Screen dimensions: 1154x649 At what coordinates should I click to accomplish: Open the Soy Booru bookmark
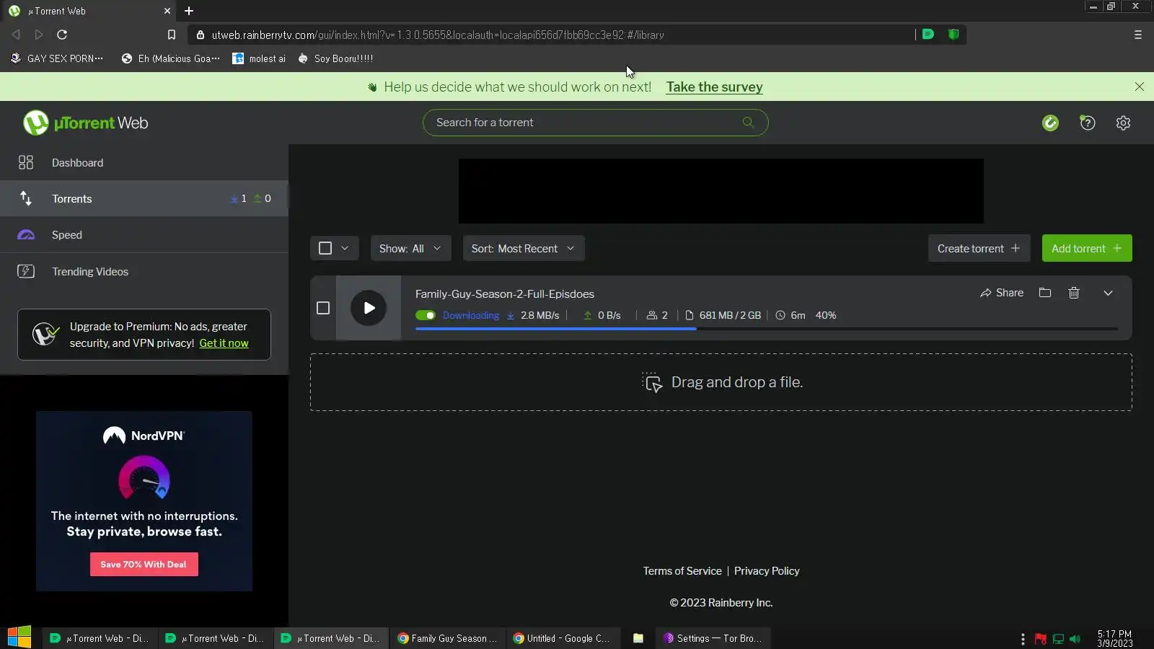coord(335,58)
